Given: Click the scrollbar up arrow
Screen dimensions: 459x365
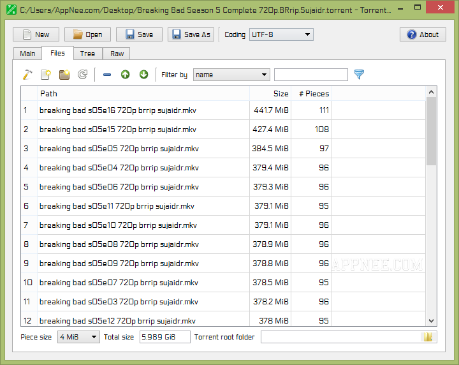Looking at the screenshot, I should click(431, 92).
